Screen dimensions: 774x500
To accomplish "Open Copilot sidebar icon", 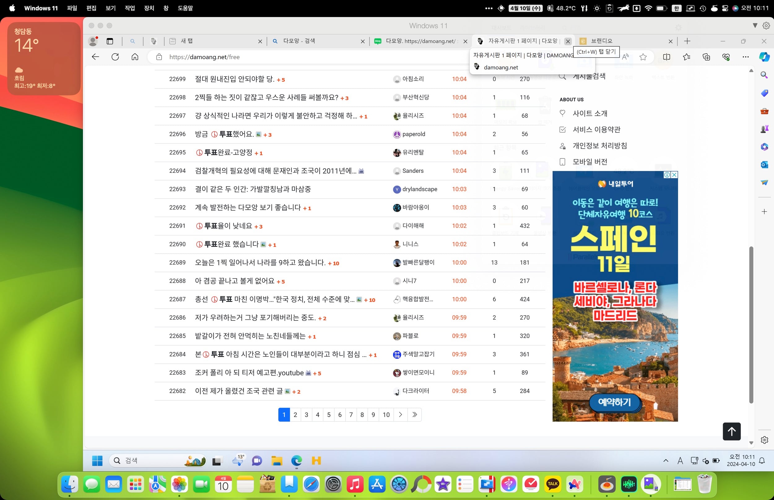I will tap(764, 57).
